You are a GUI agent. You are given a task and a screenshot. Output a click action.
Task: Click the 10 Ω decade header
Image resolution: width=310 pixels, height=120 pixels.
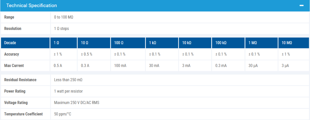[94, 43]
